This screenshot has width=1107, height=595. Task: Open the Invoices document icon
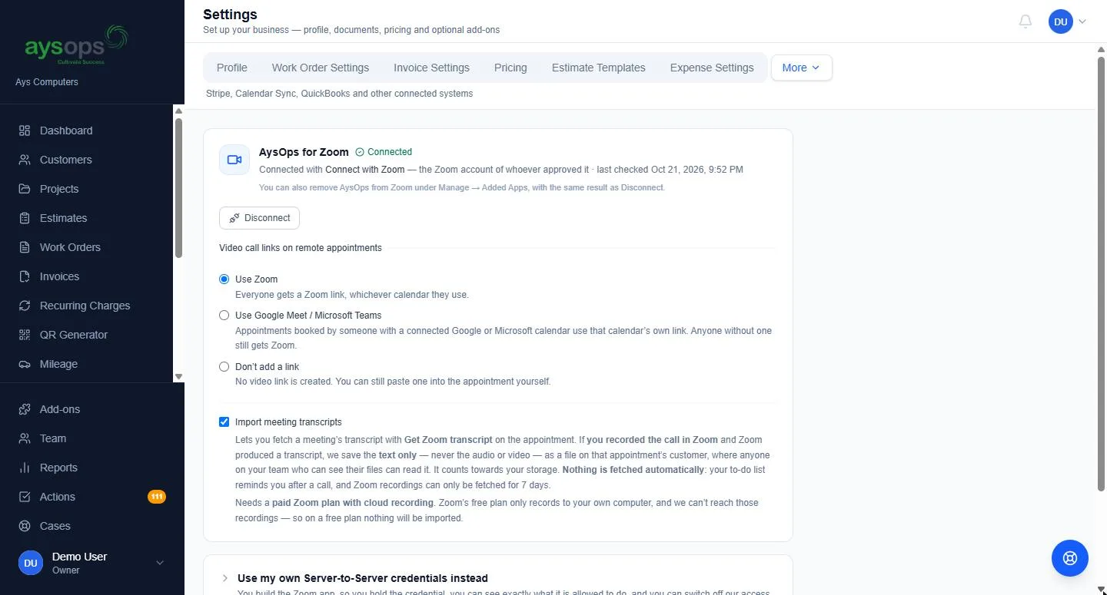25,276
